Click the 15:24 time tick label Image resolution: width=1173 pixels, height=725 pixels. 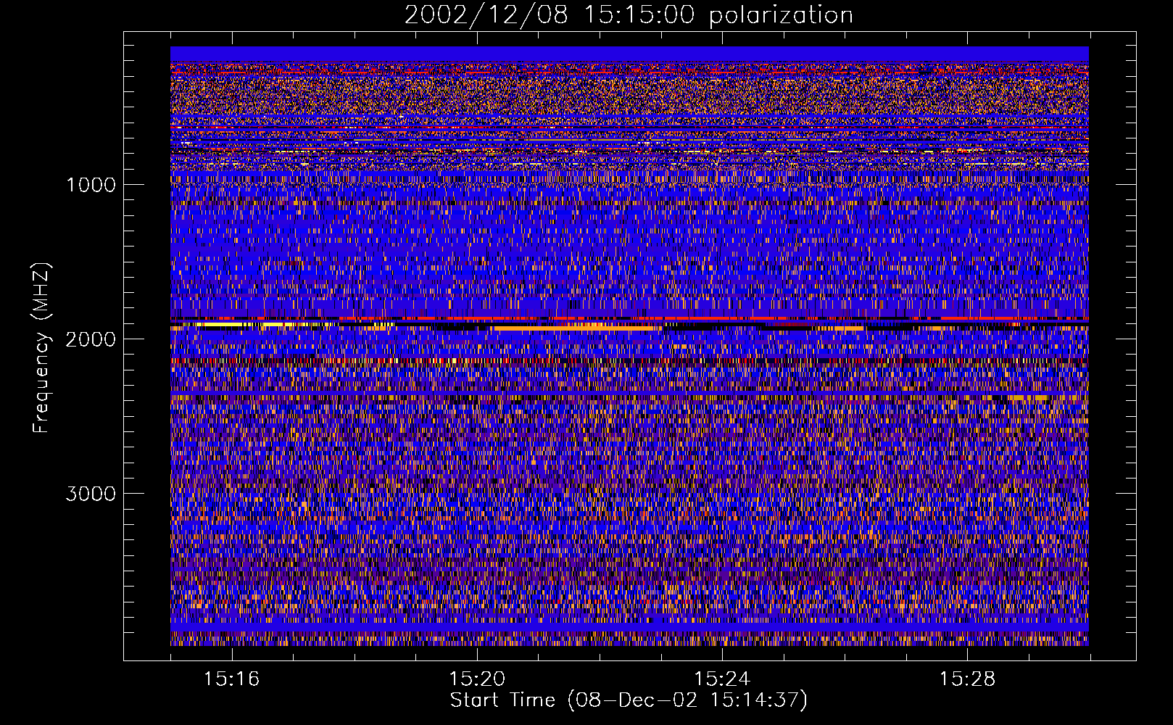[x=722, y=679]
